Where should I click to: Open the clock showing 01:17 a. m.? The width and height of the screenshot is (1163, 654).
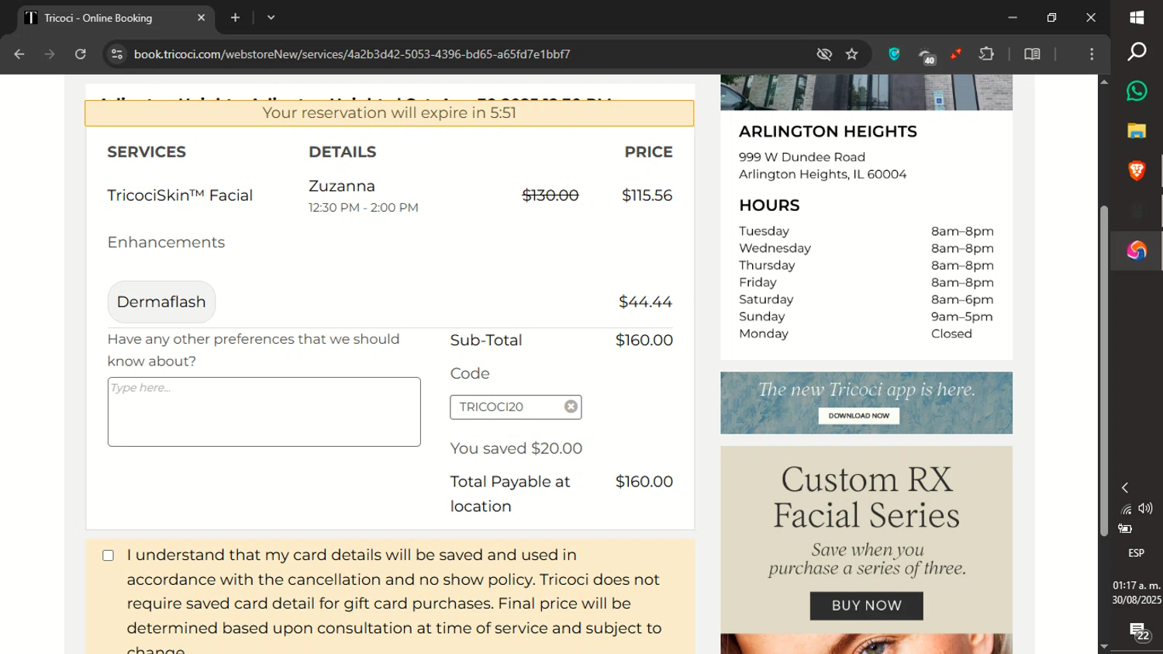1137,593
